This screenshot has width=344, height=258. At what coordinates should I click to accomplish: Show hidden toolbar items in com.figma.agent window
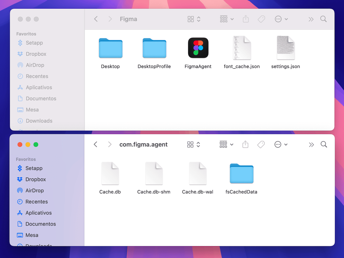(x=311, y=145)
